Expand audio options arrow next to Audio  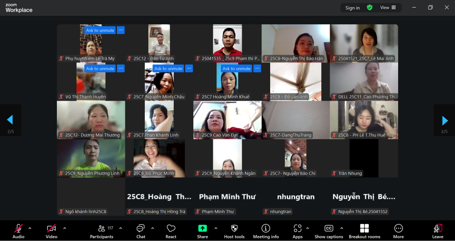coord(30,228)
